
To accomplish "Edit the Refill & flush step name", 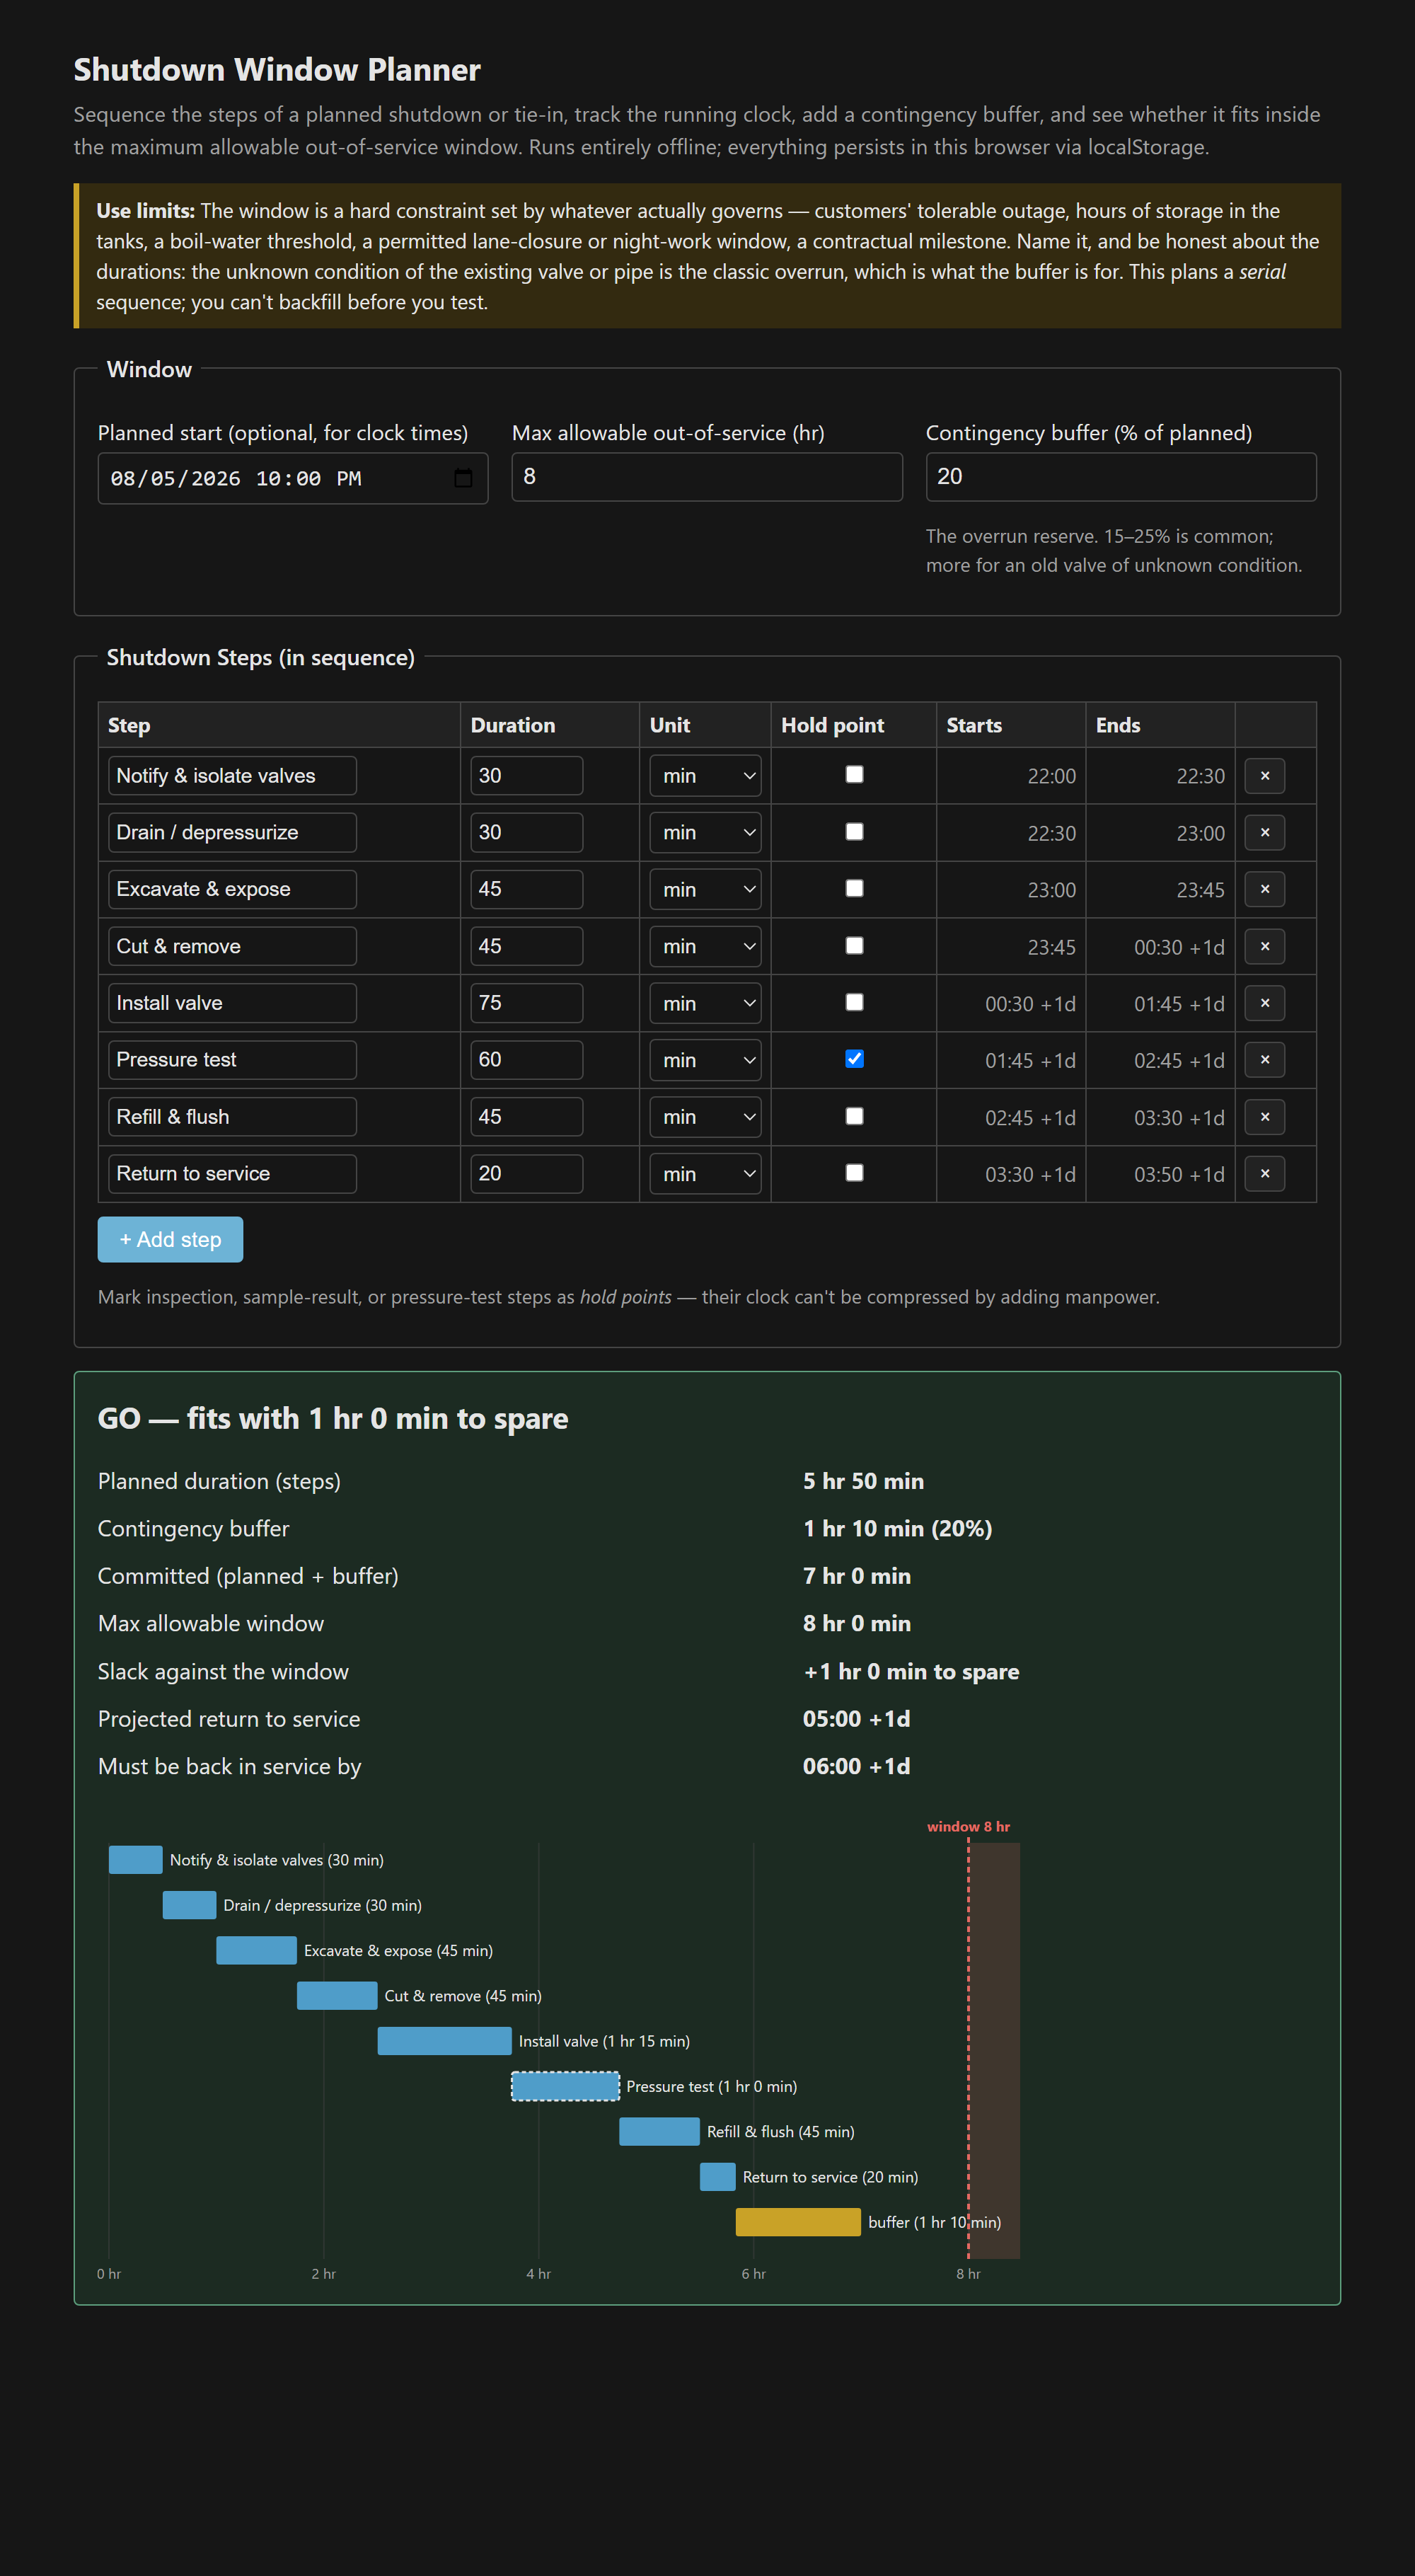I will (x=232, y=1117).
